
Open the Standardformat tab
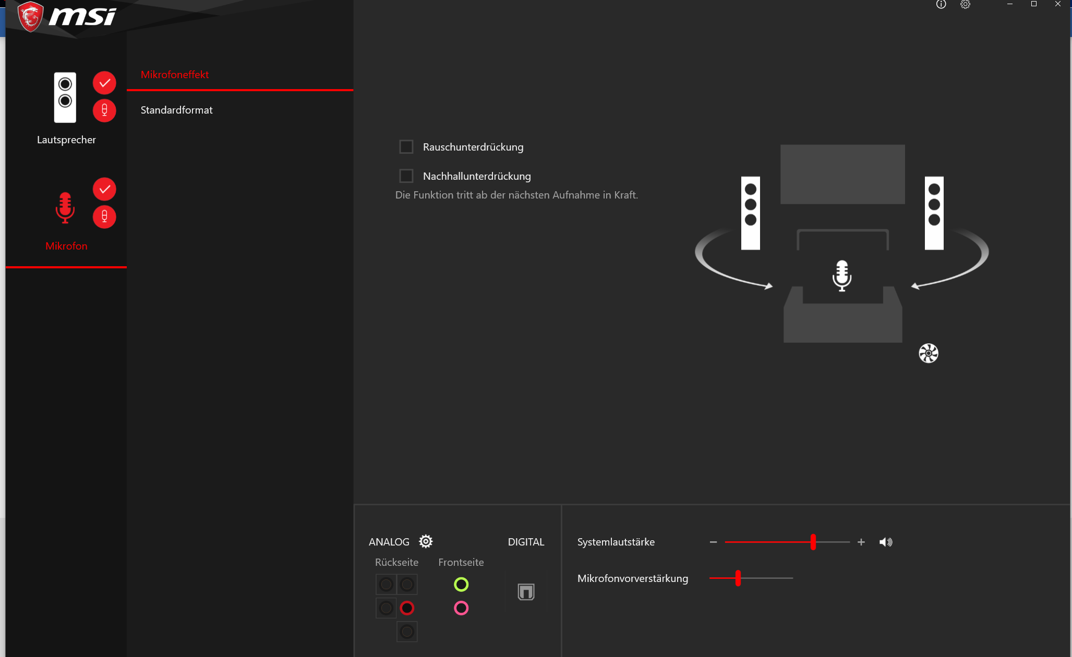pyautogui.click(x=176, y=110)
